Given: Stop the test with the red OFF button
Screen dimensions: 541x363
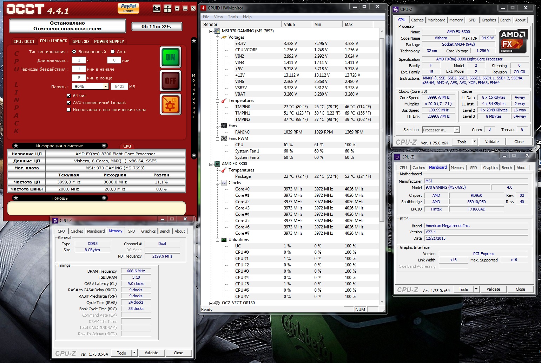Looking at the screenshot, I should click(171, 80).
